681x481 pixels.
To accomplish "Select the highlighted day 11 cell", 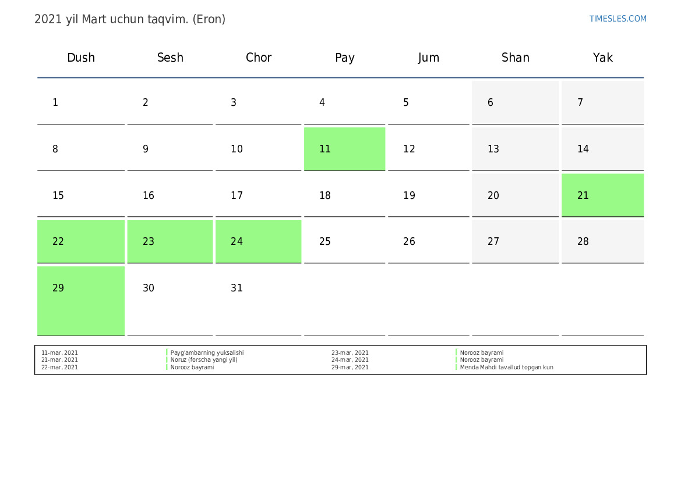I will pos(344,149).
